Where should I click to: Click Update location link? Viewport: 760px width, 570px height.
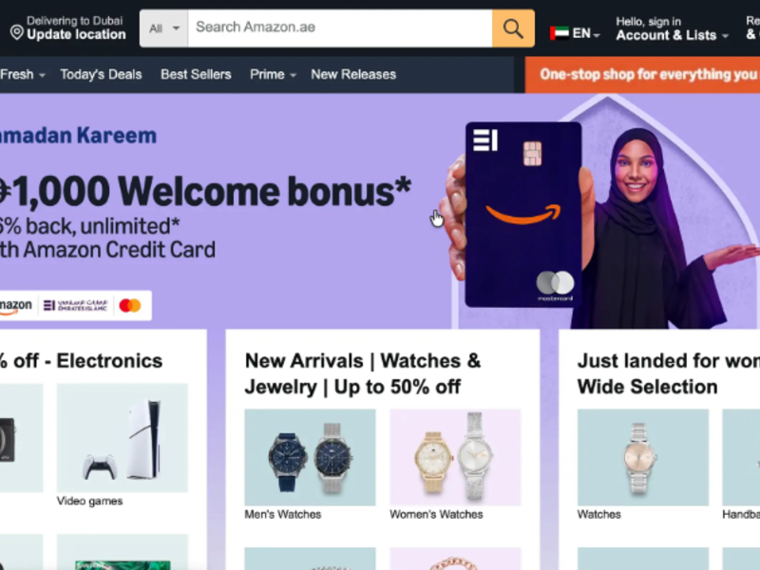point(76,34)
